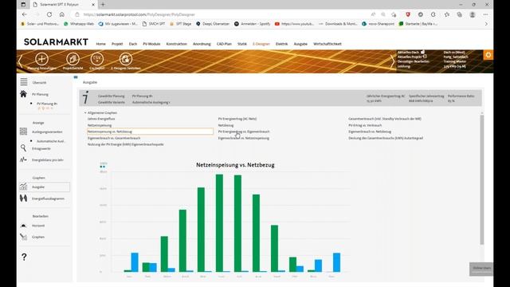Click the Horizont icon in Bearbeiten section
Screen dimensions: 510x287
coord(23,225)
